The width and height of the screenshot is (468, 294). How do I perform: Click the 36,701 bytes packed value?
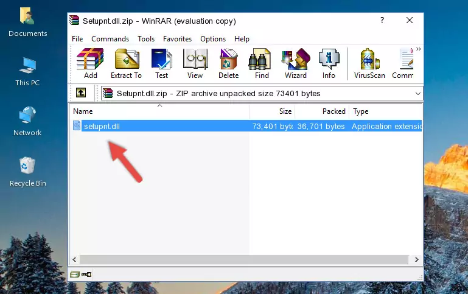click(x=321, y=126)
